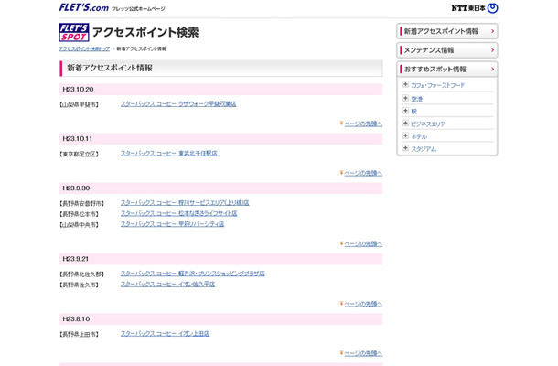The height and width of the screenshot is (366, 558).
Task: Open the アクセスポイント検索トップ breadcrumb link
Action: (x=84, y=48)
